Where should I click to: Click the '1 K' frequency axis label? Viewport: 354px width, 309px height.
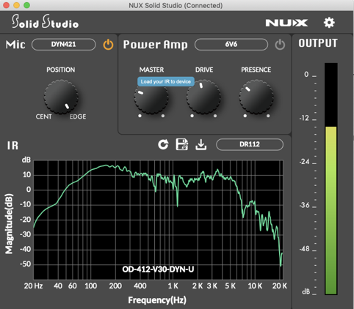click(x=173, y=286)
